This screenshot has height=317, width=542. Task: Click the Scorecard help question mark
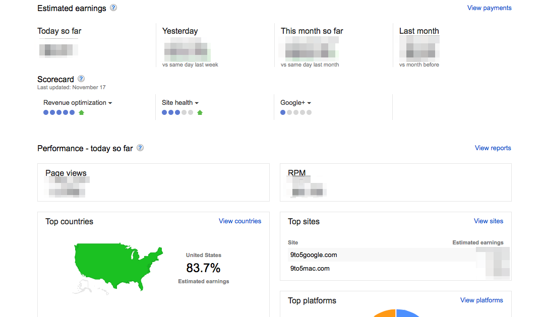pyautogui.click(x=81, y=79)
